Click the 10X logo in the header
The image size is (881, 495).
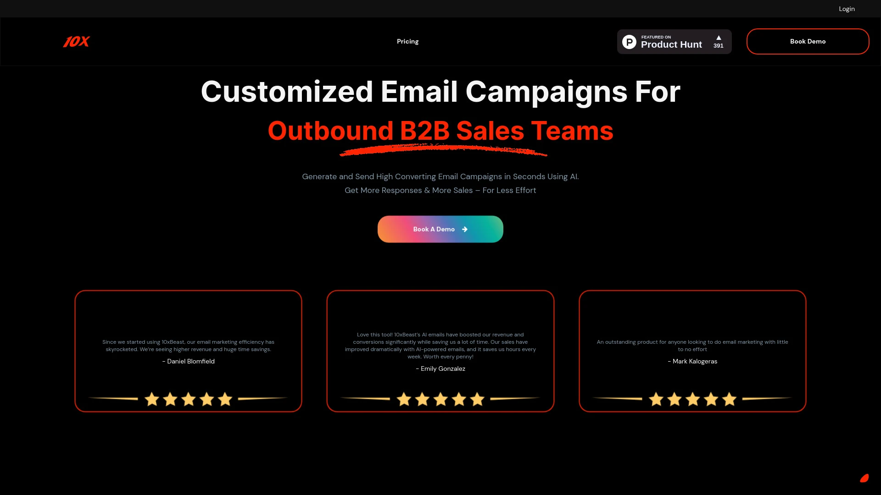76,41
